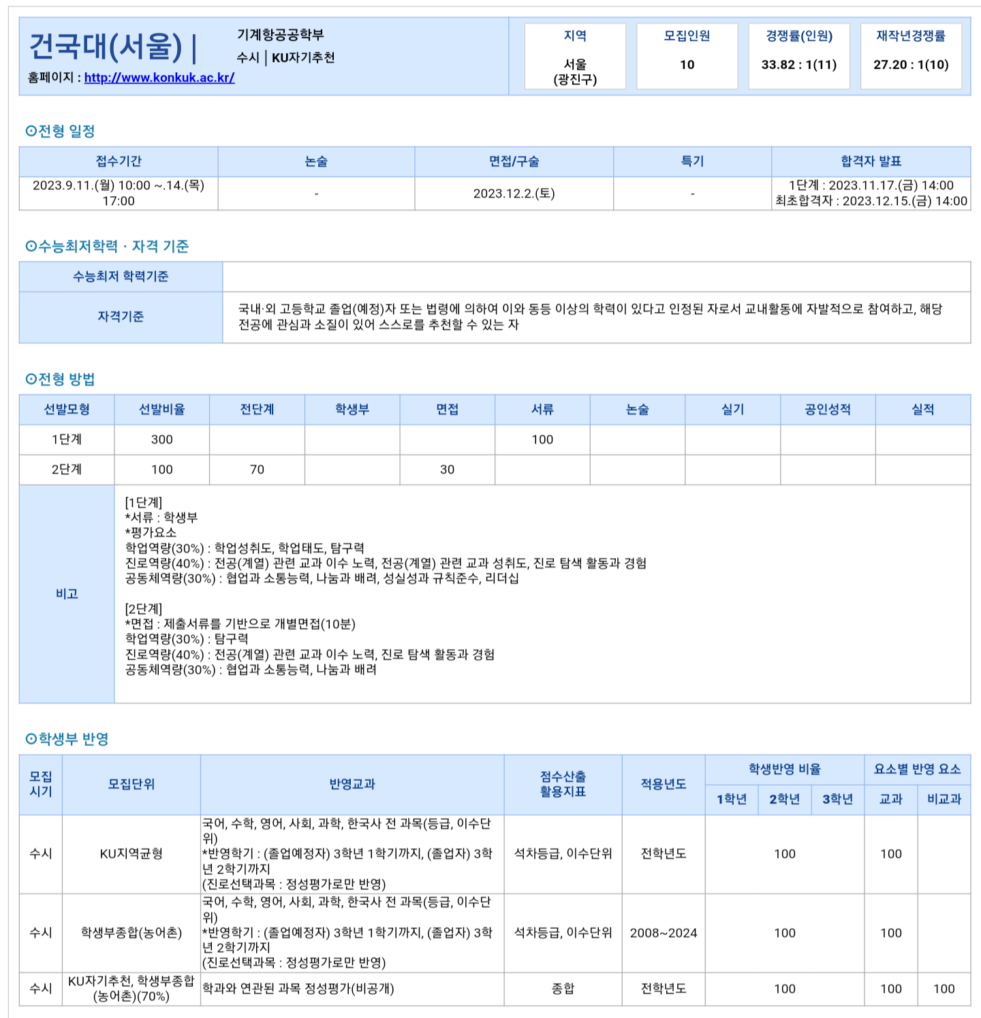Select the 자격기준 row label
This screenshot has height=1018, width=981.
click(x=121, y=318)
